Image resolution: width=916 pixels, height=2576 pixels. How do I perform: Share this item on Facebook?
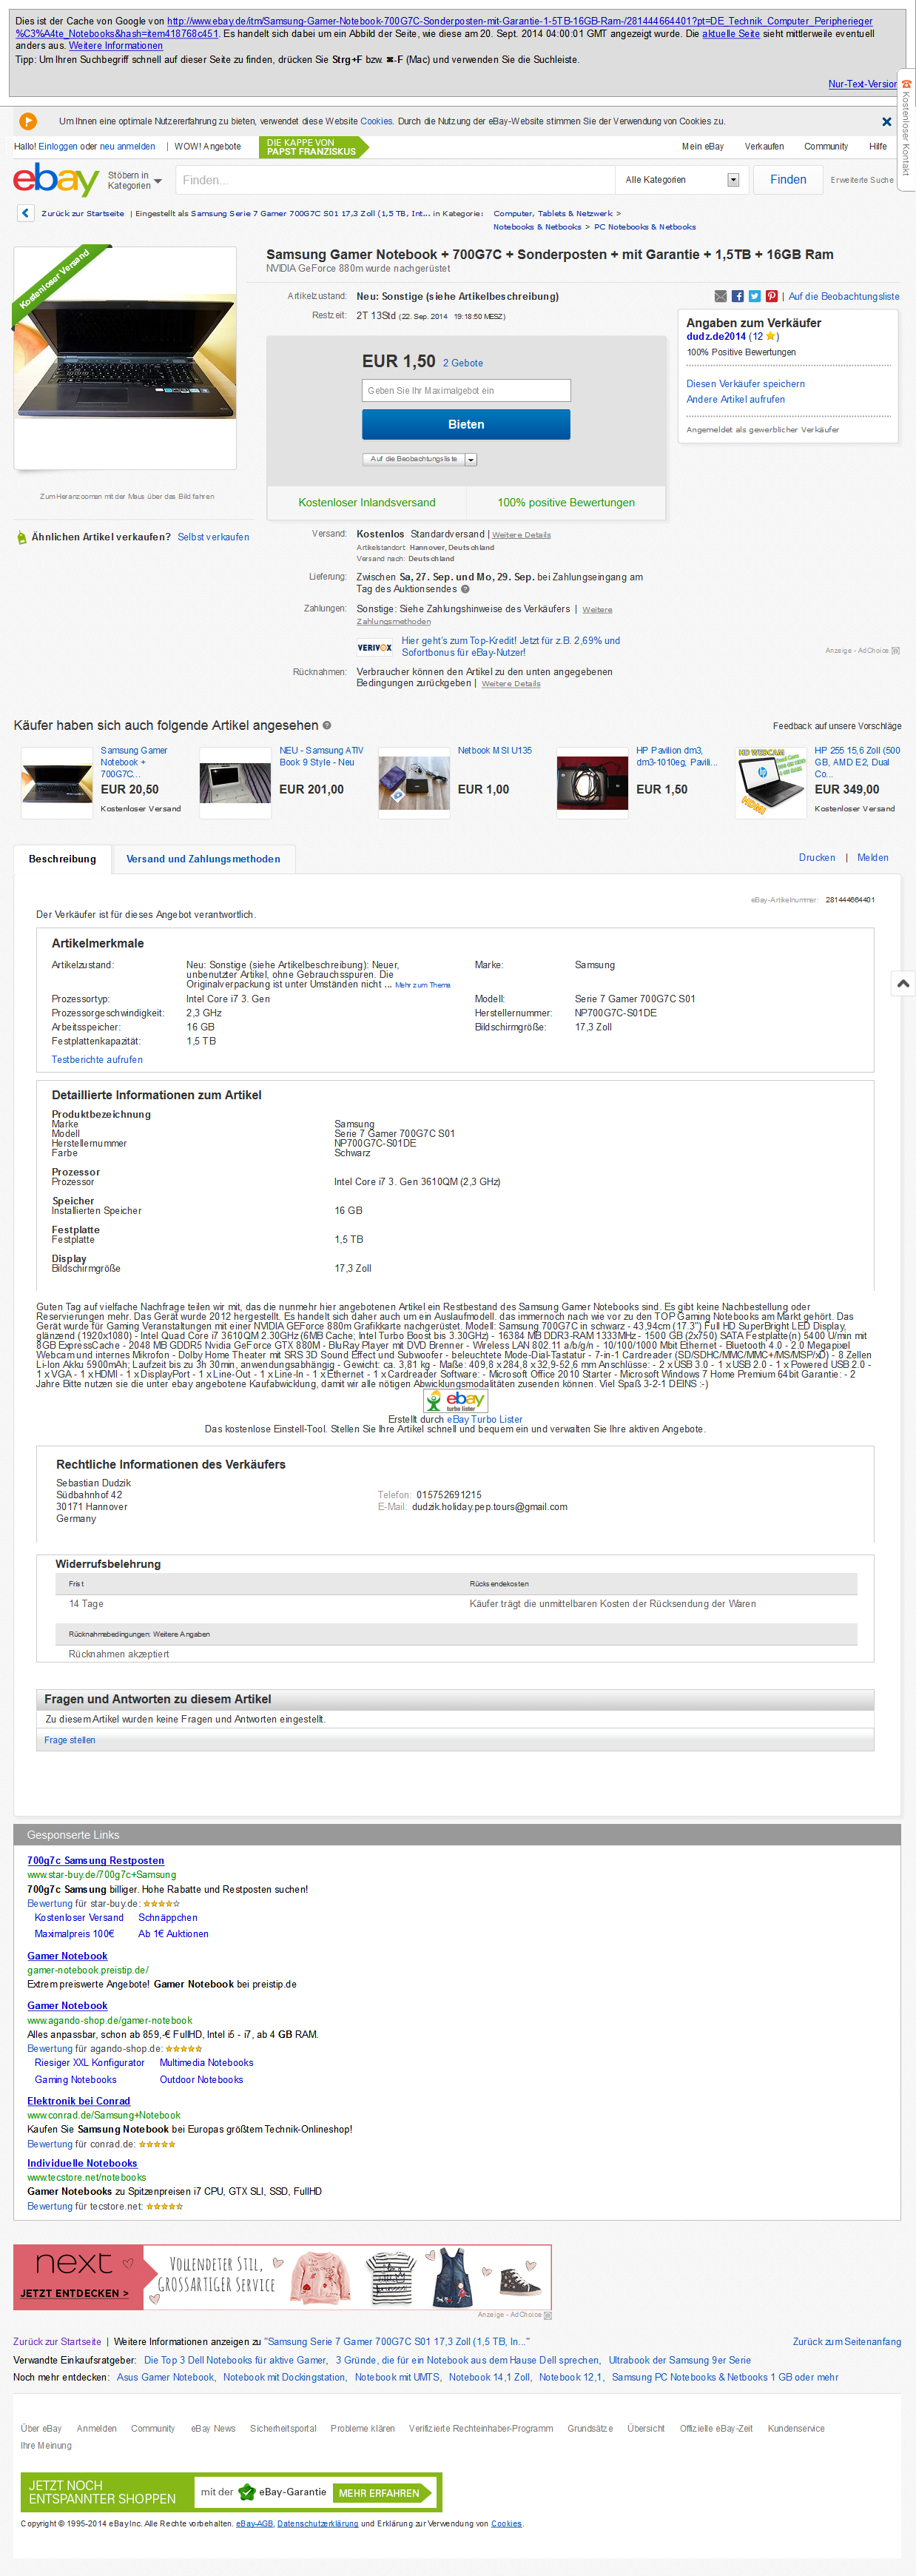[737, 296]
